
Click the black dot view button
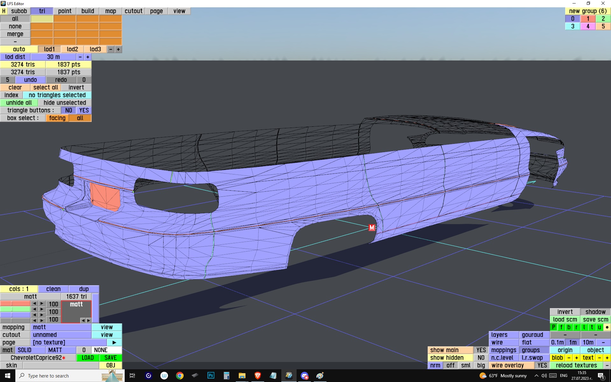click(607, 327)
